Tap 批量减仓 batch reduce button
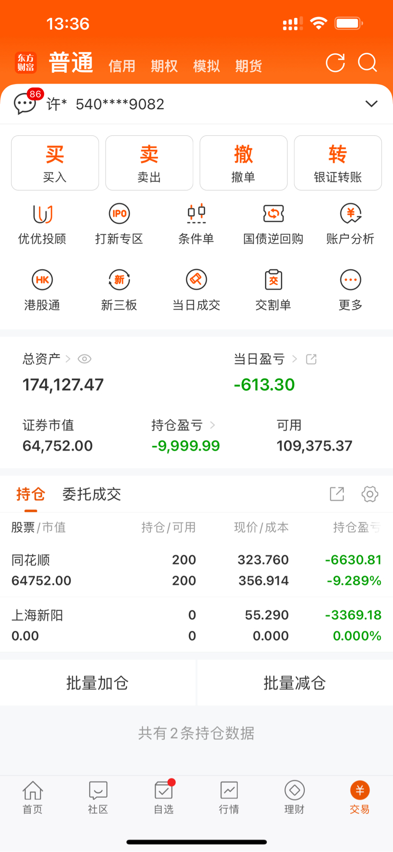This screenshot has width=393, height=852. (x=295, y=683)
